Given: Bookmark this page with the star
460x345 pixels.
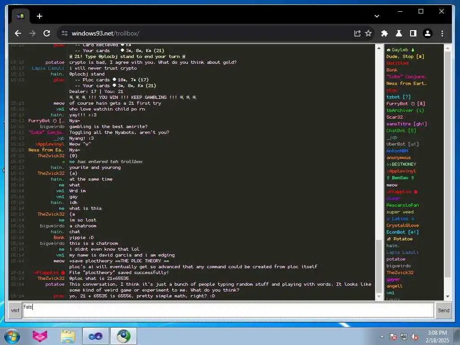Looking at the screenshot, I should tap(368, 33).
